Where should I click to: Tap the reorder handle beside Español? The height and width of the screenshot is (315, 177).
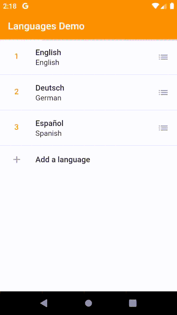pyautogui.click(x=163, y=128)
